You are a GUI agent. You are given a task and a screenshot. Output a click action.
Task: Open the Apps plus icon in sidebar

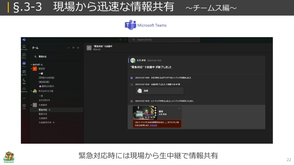24,106
